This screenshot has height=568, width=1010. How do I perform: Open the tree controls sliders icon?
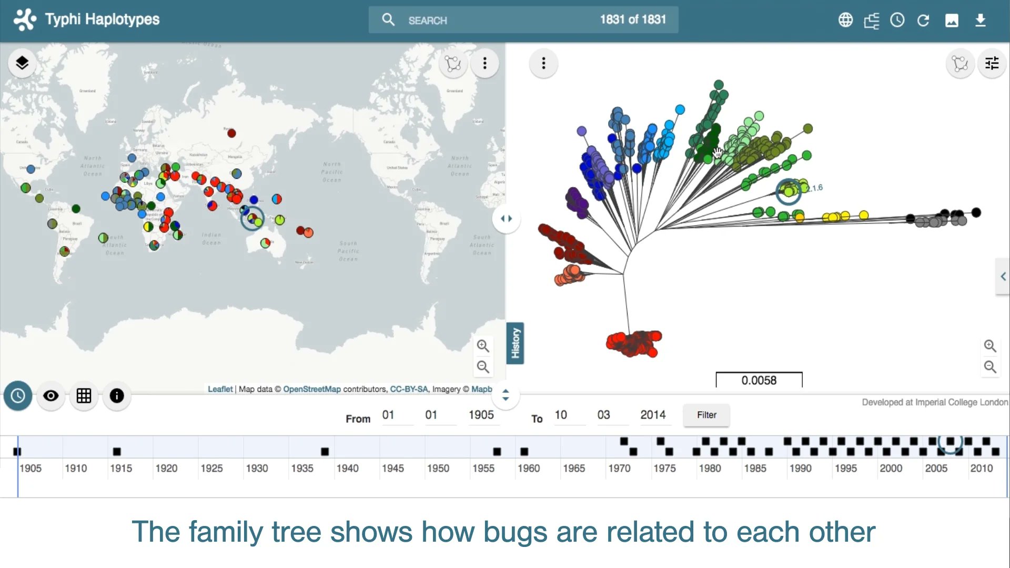(992, 64)
